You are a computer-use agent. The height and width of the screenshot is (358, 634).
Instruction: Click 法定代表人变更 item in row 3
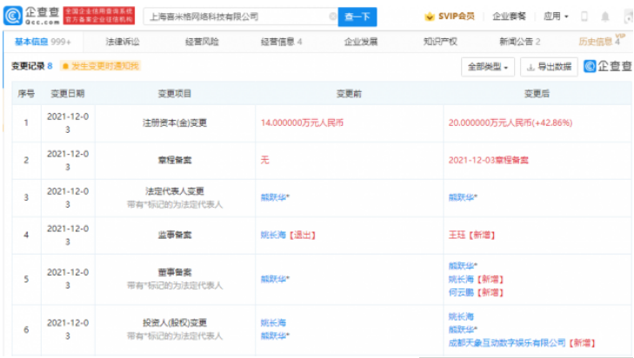point(175,191)
